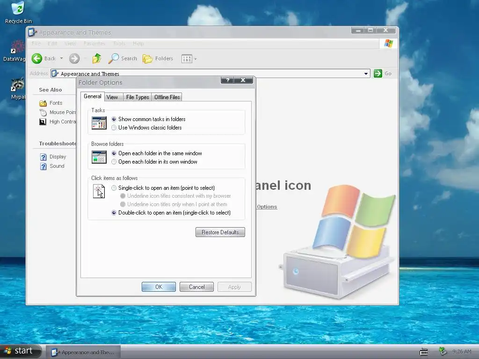The height and width of the screenshot is (359, 479).
Task: Select the General tab
Action: [x=93, y=96]
